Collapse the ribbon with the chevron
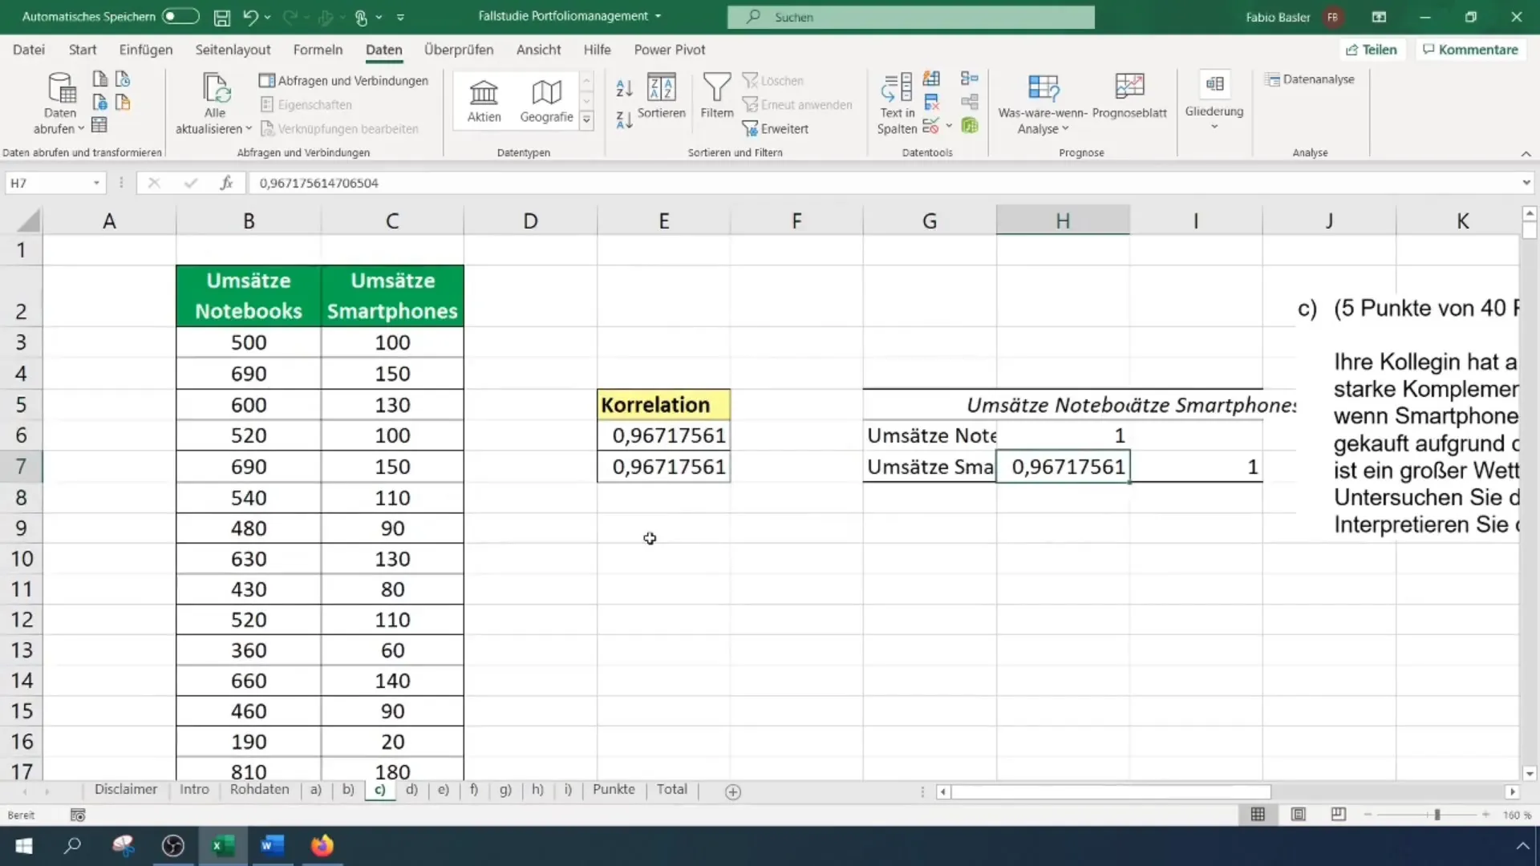1540x866 pixels. point(1526,153)
